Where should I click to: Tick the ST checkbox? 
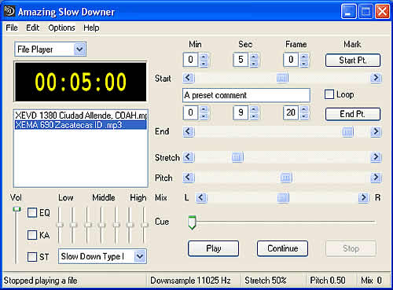[x=32, y=257]
